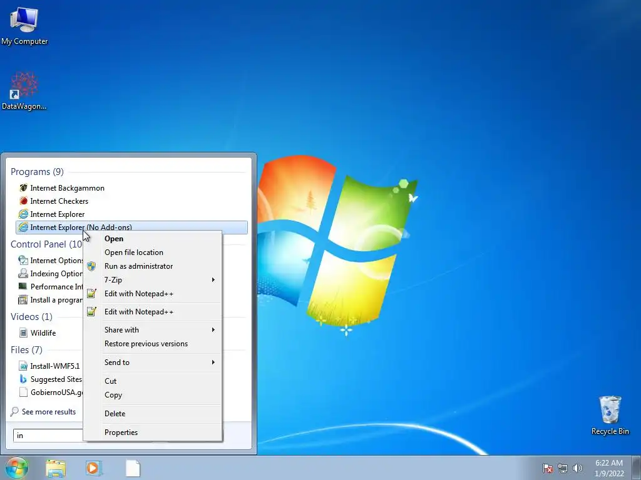Click the Indexing Options icon
Screen dimensions: 641x480
(x=23, y=273)
